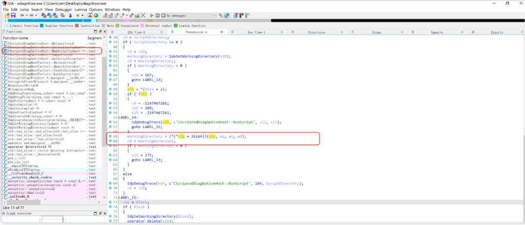Open the Lumina menu
The width and height of the screenshot is (525, 225).
[x=81, y=10]
